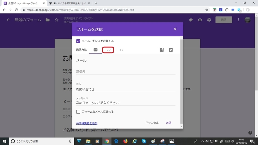Viewport: 258px width, 145px height.
Task: Open Chrome from the taskbar
Action: (107, 141)
